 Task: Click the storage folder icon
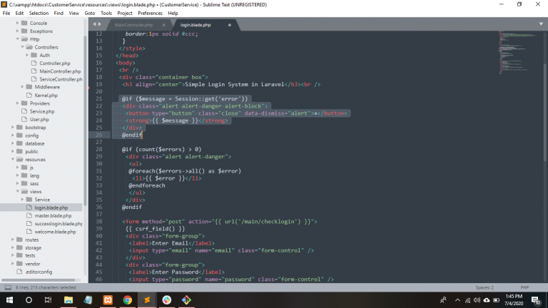coord(19,247)
